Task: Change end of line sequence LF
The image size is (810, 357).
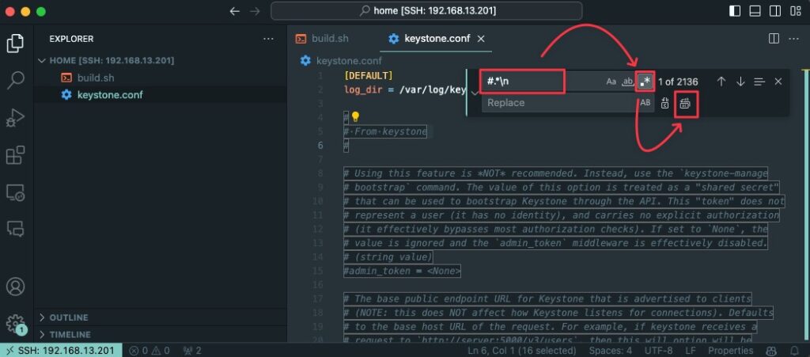Action: pos(690,351)
